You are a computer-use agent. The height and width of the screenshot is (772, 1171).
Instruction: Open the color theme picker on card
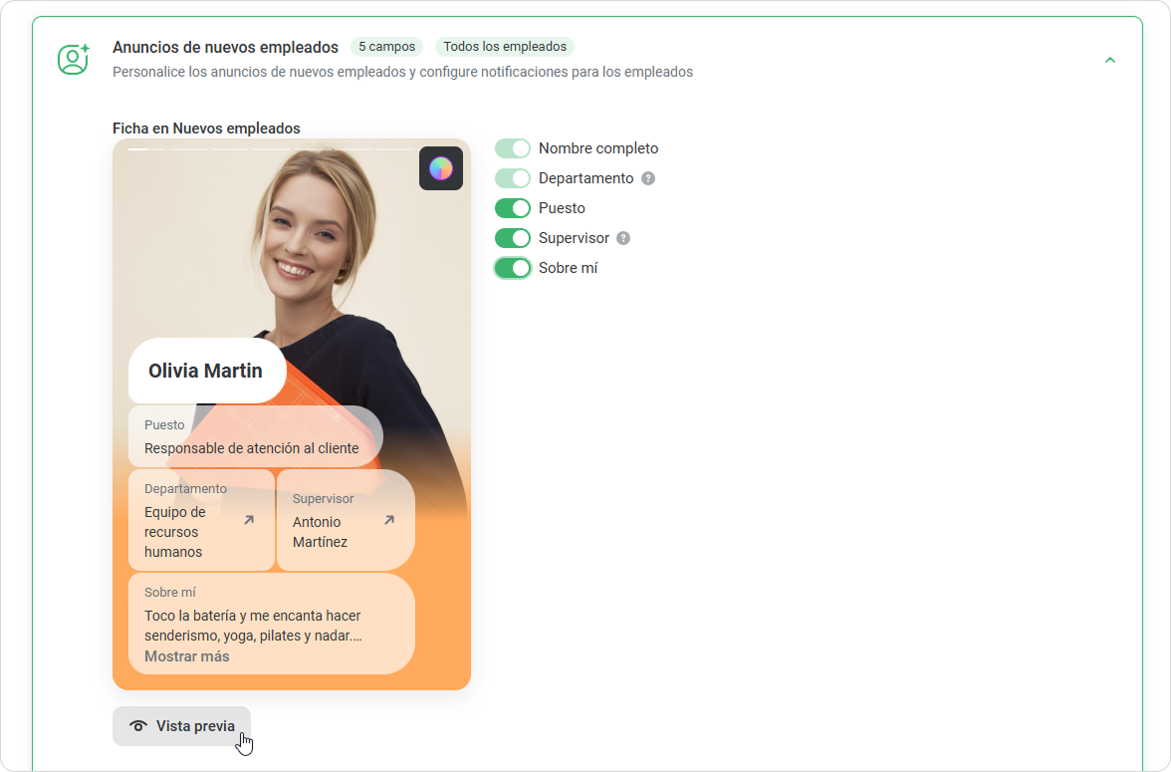click(440, 168)
